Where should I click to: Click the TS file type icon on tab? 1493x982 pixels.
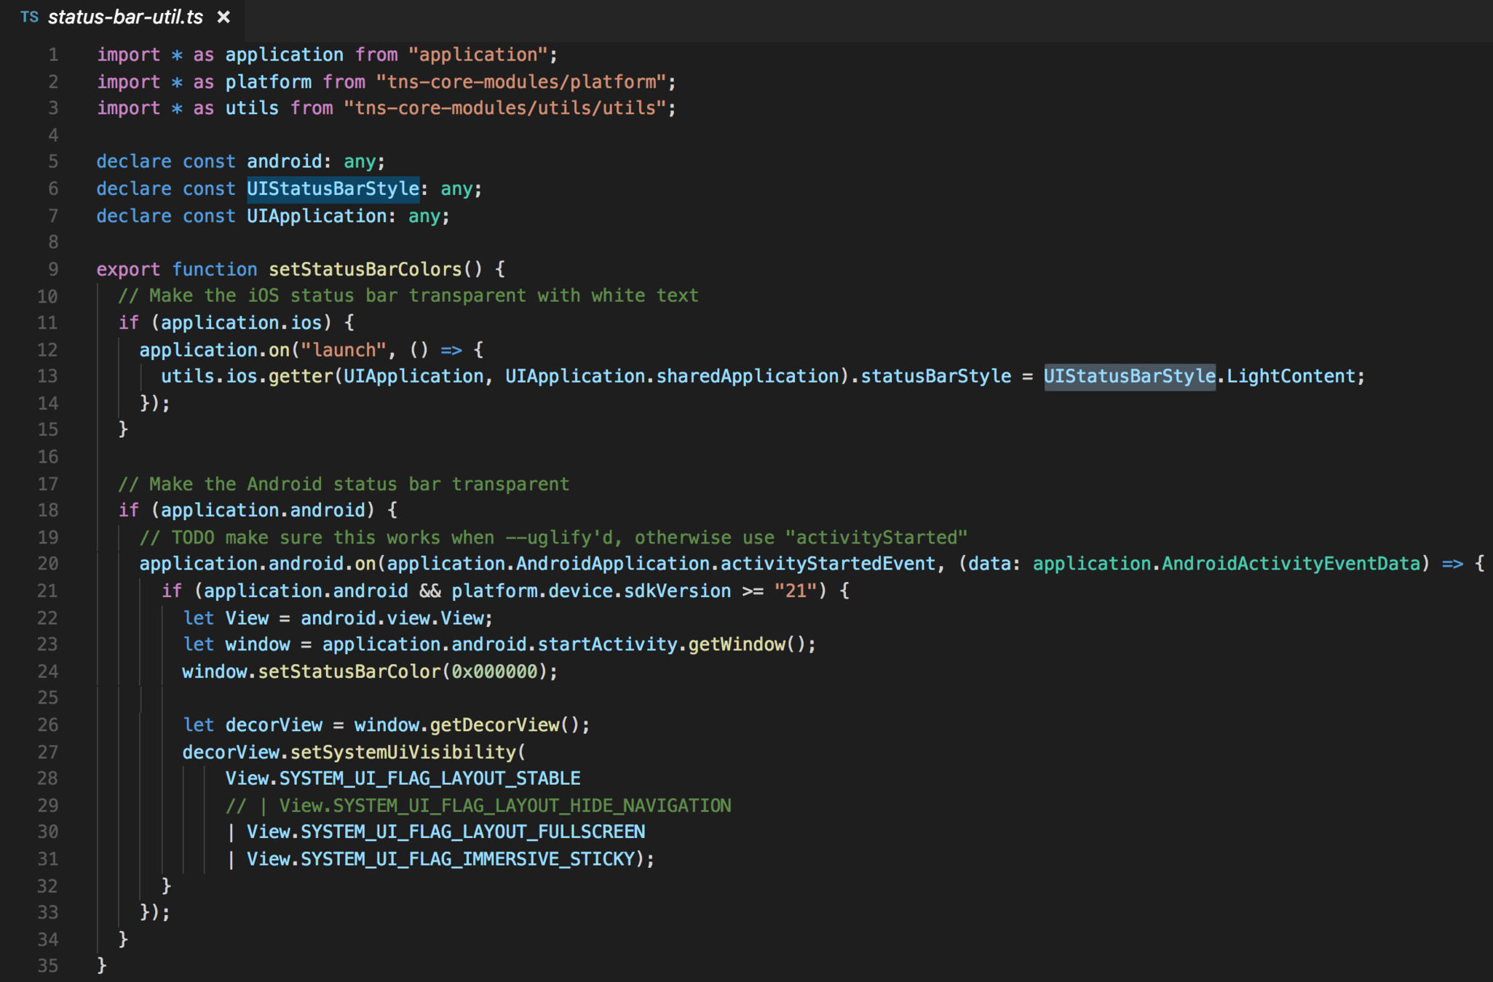click(29, 17)
